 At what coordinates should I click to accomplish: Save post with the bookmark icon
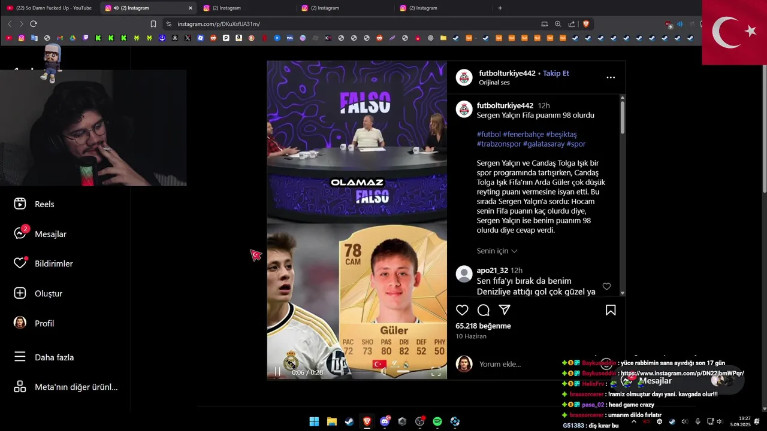[611, 310]
